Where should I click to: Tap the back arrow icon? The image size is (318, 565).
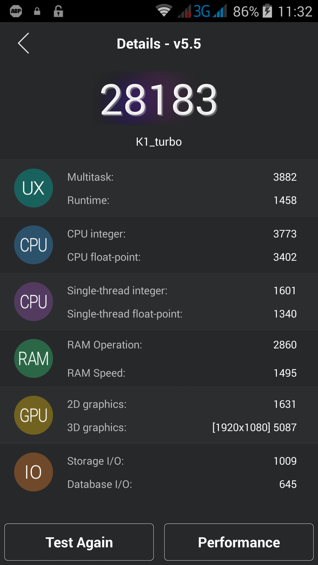click(x=24, y=43)
